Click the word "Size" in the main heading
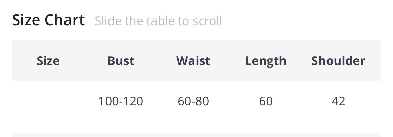The image size is (393, 137). coord(27,20)
